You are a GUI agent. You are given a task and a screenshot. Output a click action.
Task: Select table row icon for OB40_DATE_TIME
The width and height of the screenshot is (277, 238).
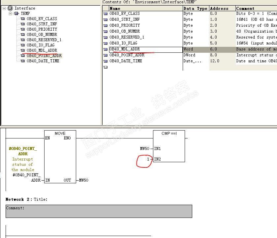[106, 61]
